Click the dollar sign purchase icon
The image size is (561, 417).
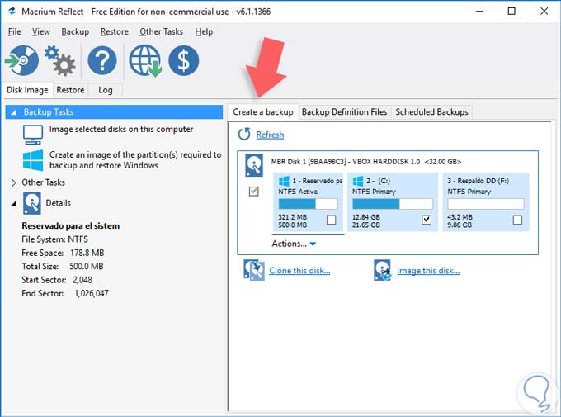pyautogui.click(x=183, y=60)
